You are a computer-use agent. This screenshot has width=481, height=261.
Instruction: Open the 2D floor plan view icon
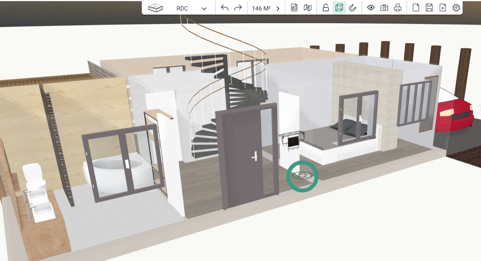[x=294, y=8]
